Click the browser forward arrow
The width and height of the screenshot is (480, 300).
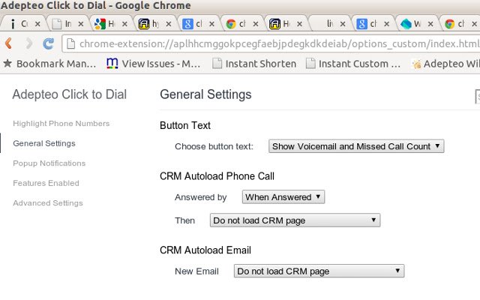(28, 43)
